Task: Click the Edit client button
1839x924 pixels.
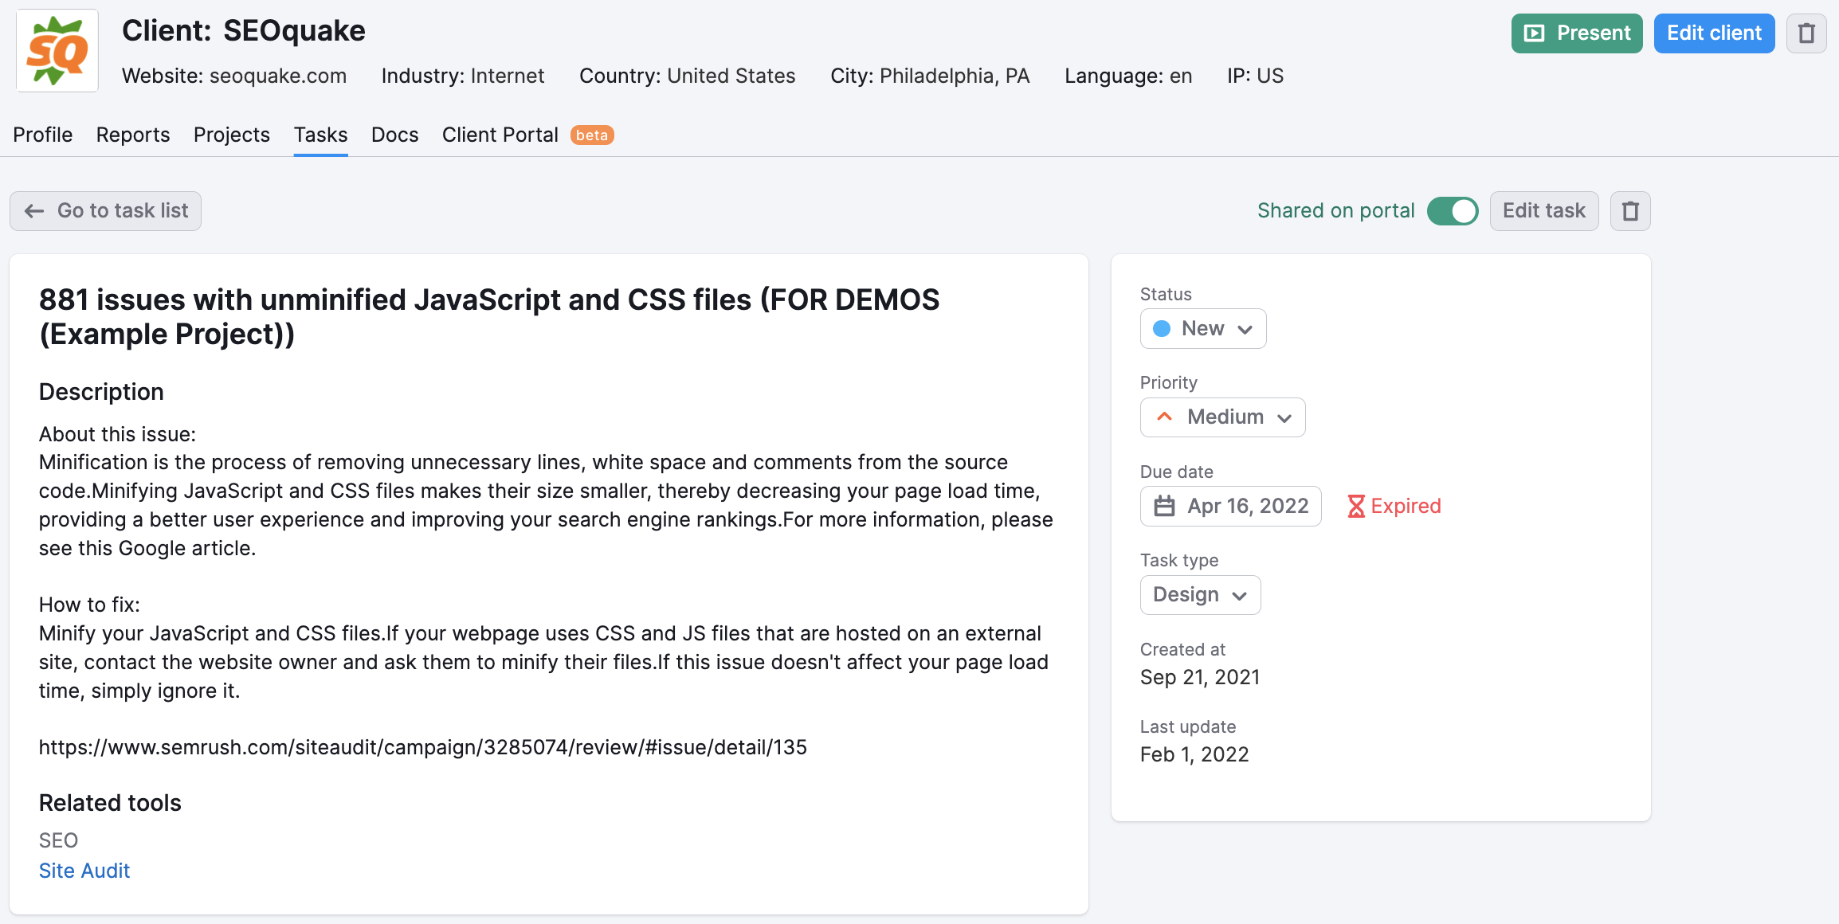Action: pyautogui.click(x=1714, y=33)
